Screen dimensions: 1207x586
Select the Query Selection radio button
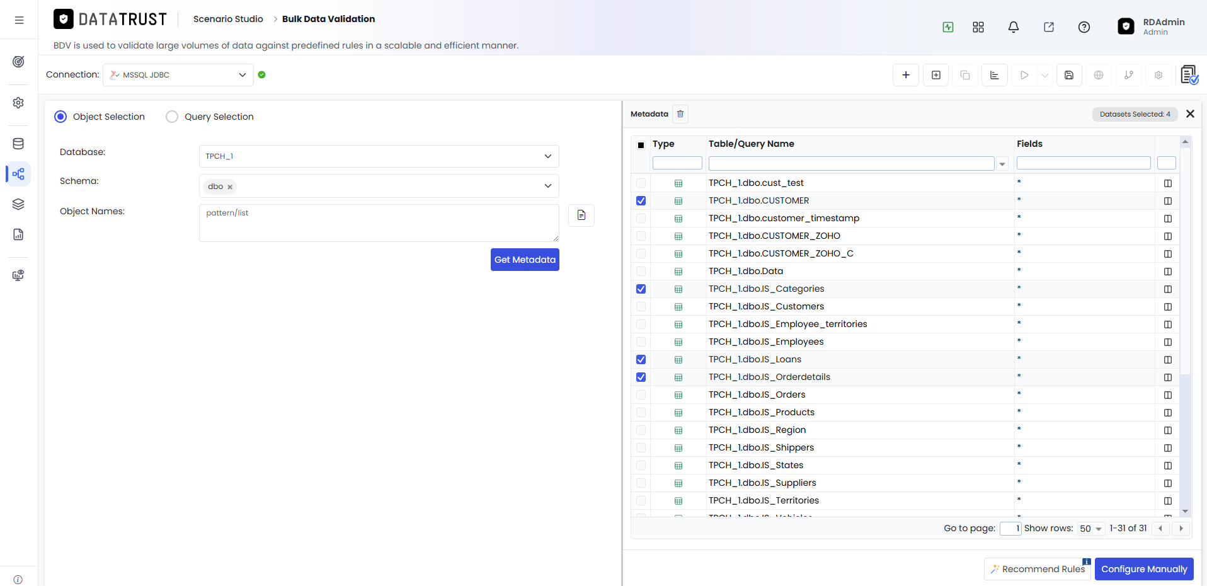click(172, 117)
